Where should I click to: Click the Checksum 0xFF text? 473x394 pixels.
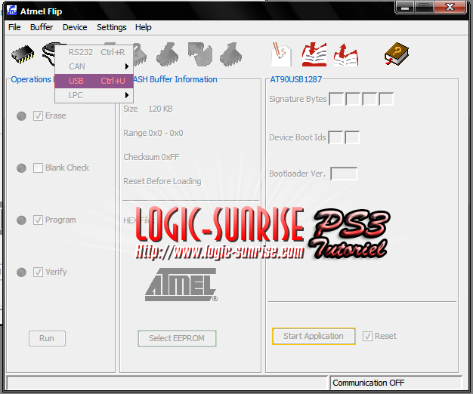click(x=151, y=157)
